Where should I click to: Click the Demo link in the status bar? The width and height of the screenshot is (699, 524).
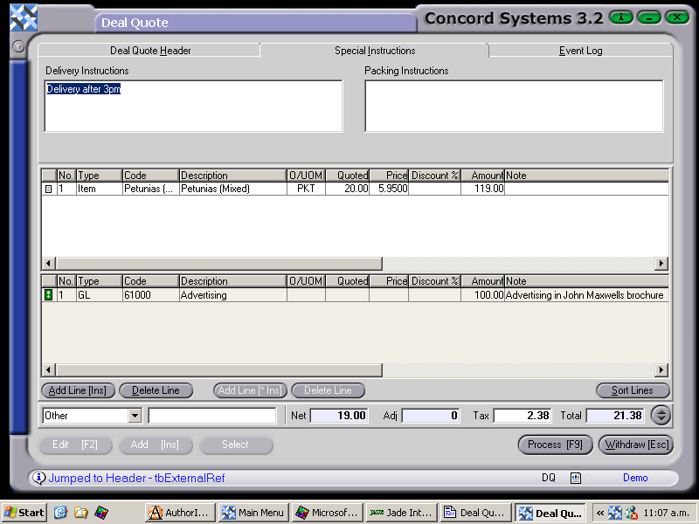click(635, 478)
